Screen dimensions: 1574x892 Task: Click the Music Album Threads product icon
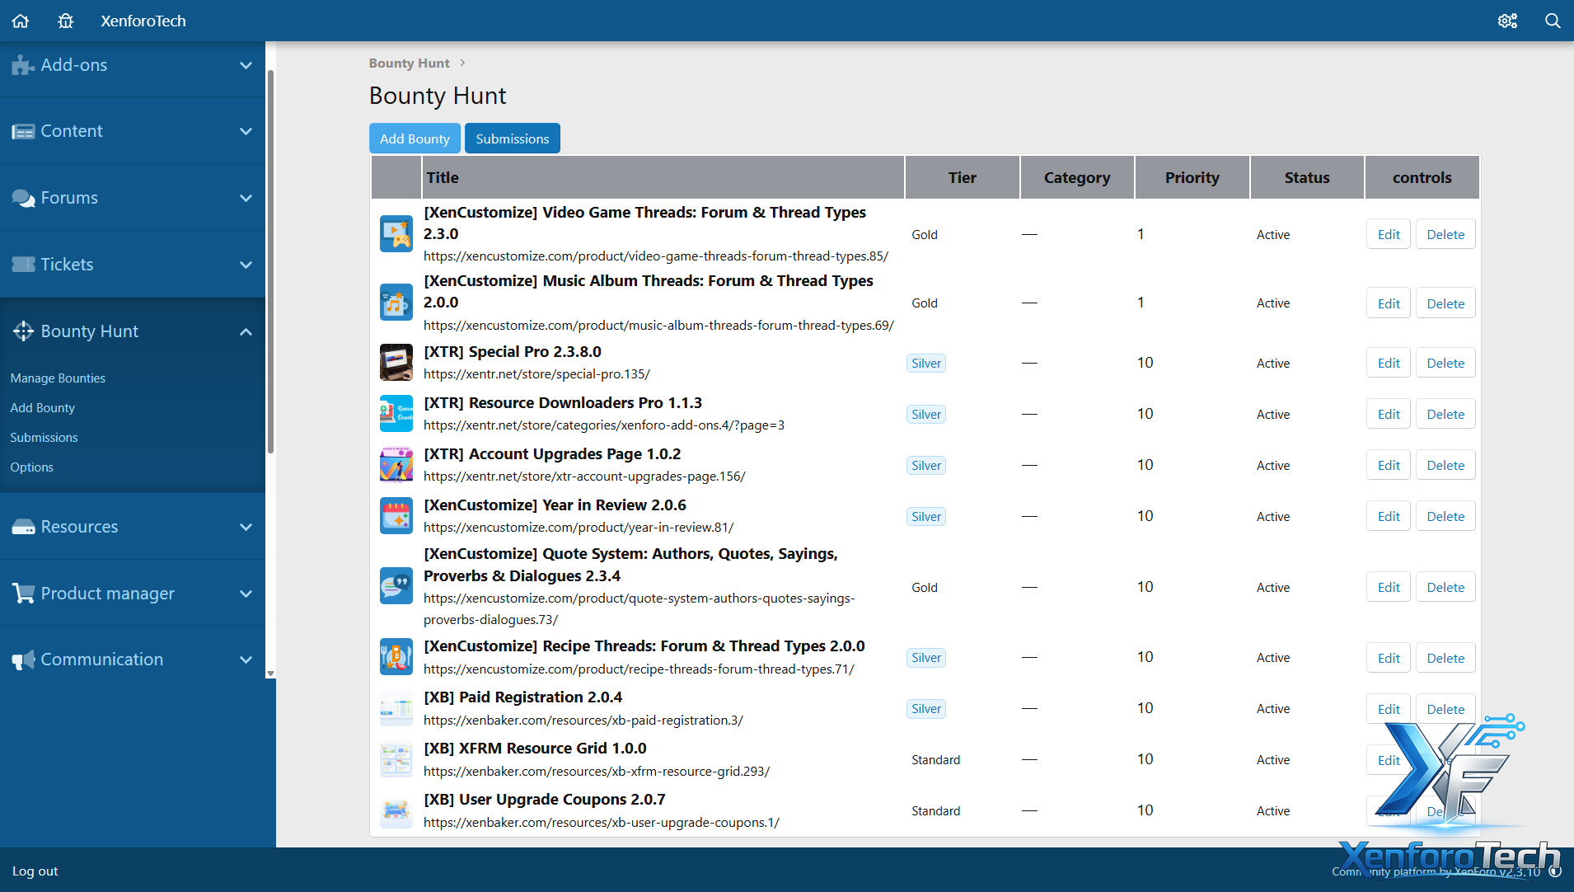(x=396, y=303)
